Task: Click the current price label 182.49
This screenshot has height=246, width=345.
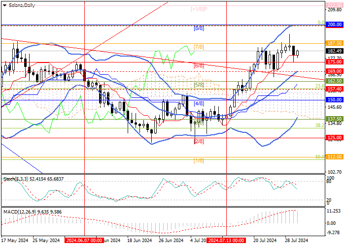Action: click(x=334, y=51)
